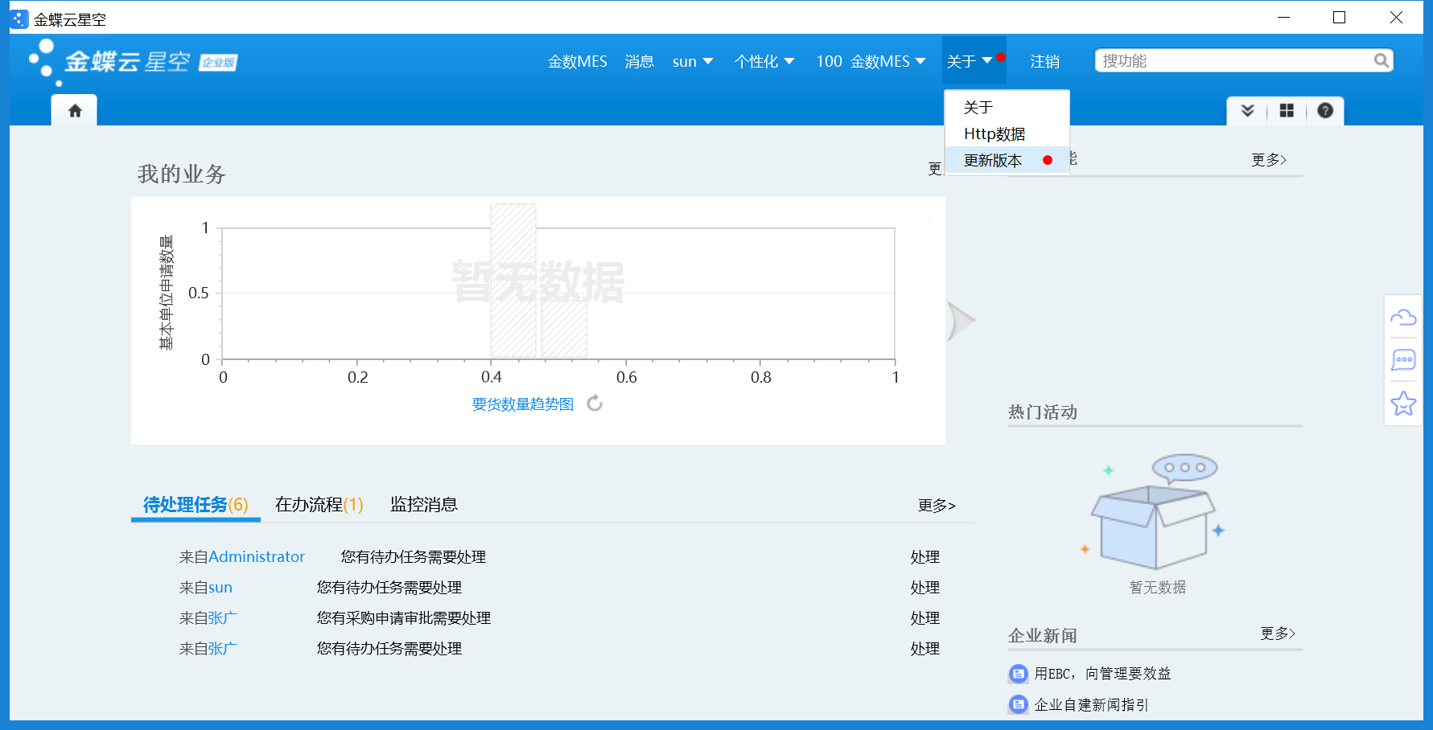
Task: Click 处理 for Administrator's task
Action: (925, 557)
